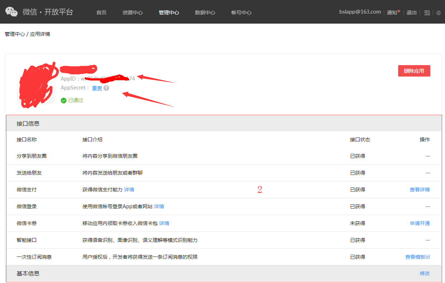
Task: Select the 发送给朋友 interface name
Action: pyautogui.click(x=29, y=173)
